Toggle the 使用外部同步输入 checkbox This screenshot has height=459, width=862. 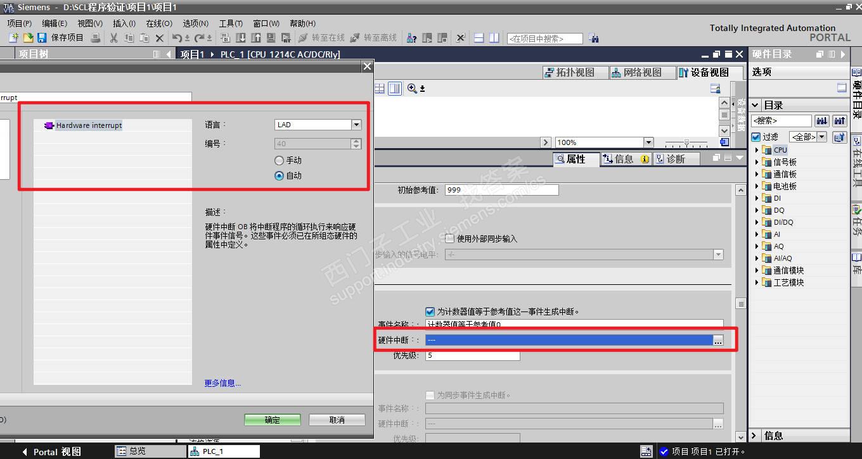click(x=450, y=239)
